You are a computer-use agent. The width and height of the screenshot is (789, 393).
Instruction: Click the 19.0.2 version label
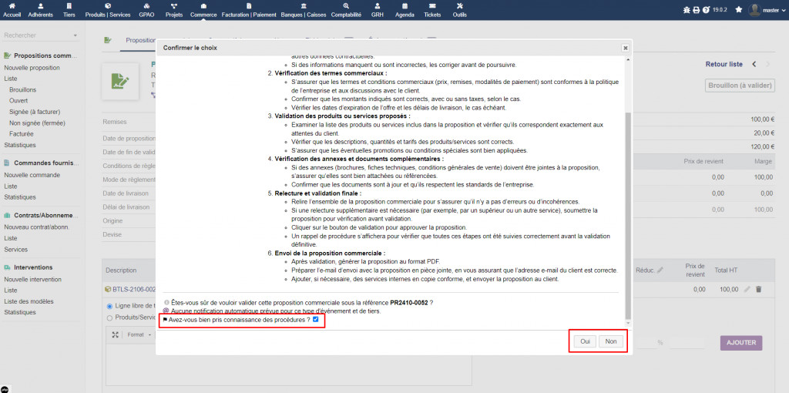coord(719,9)
